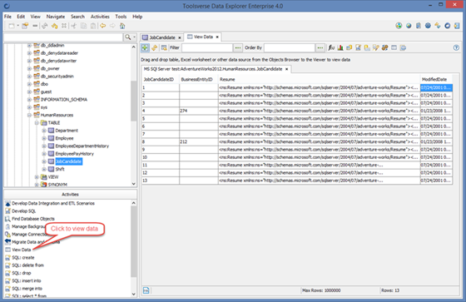The height and width of the screenshot is (302, 466).
Task: Open the Navigate menu
Action: (56, 17)
